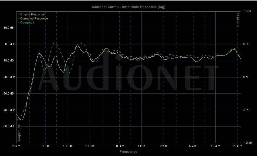The width and height of the screenshot is (257, 156).
Task: Click the "-30.0 dBr" left axis label
Action: tap(9, 93)
